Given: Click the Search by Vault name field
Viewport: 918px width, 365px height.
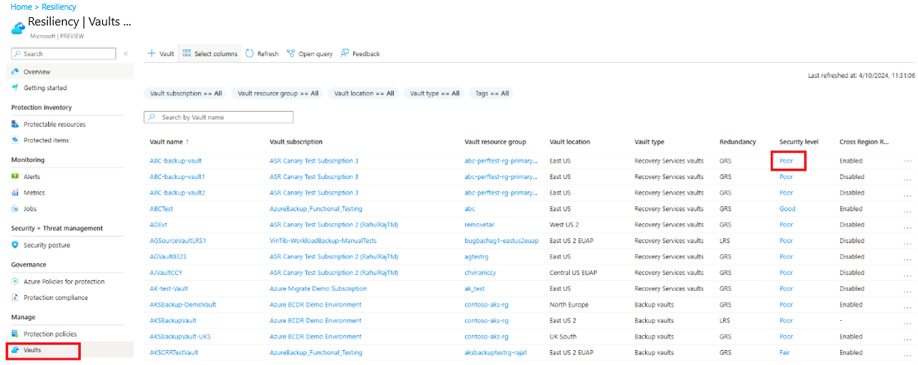Looking at the screenshot, I should click(x=218, y=118).
